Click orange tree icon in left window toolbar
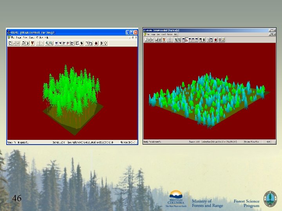This screenshot has width=282, height=211. coord(33,43)
